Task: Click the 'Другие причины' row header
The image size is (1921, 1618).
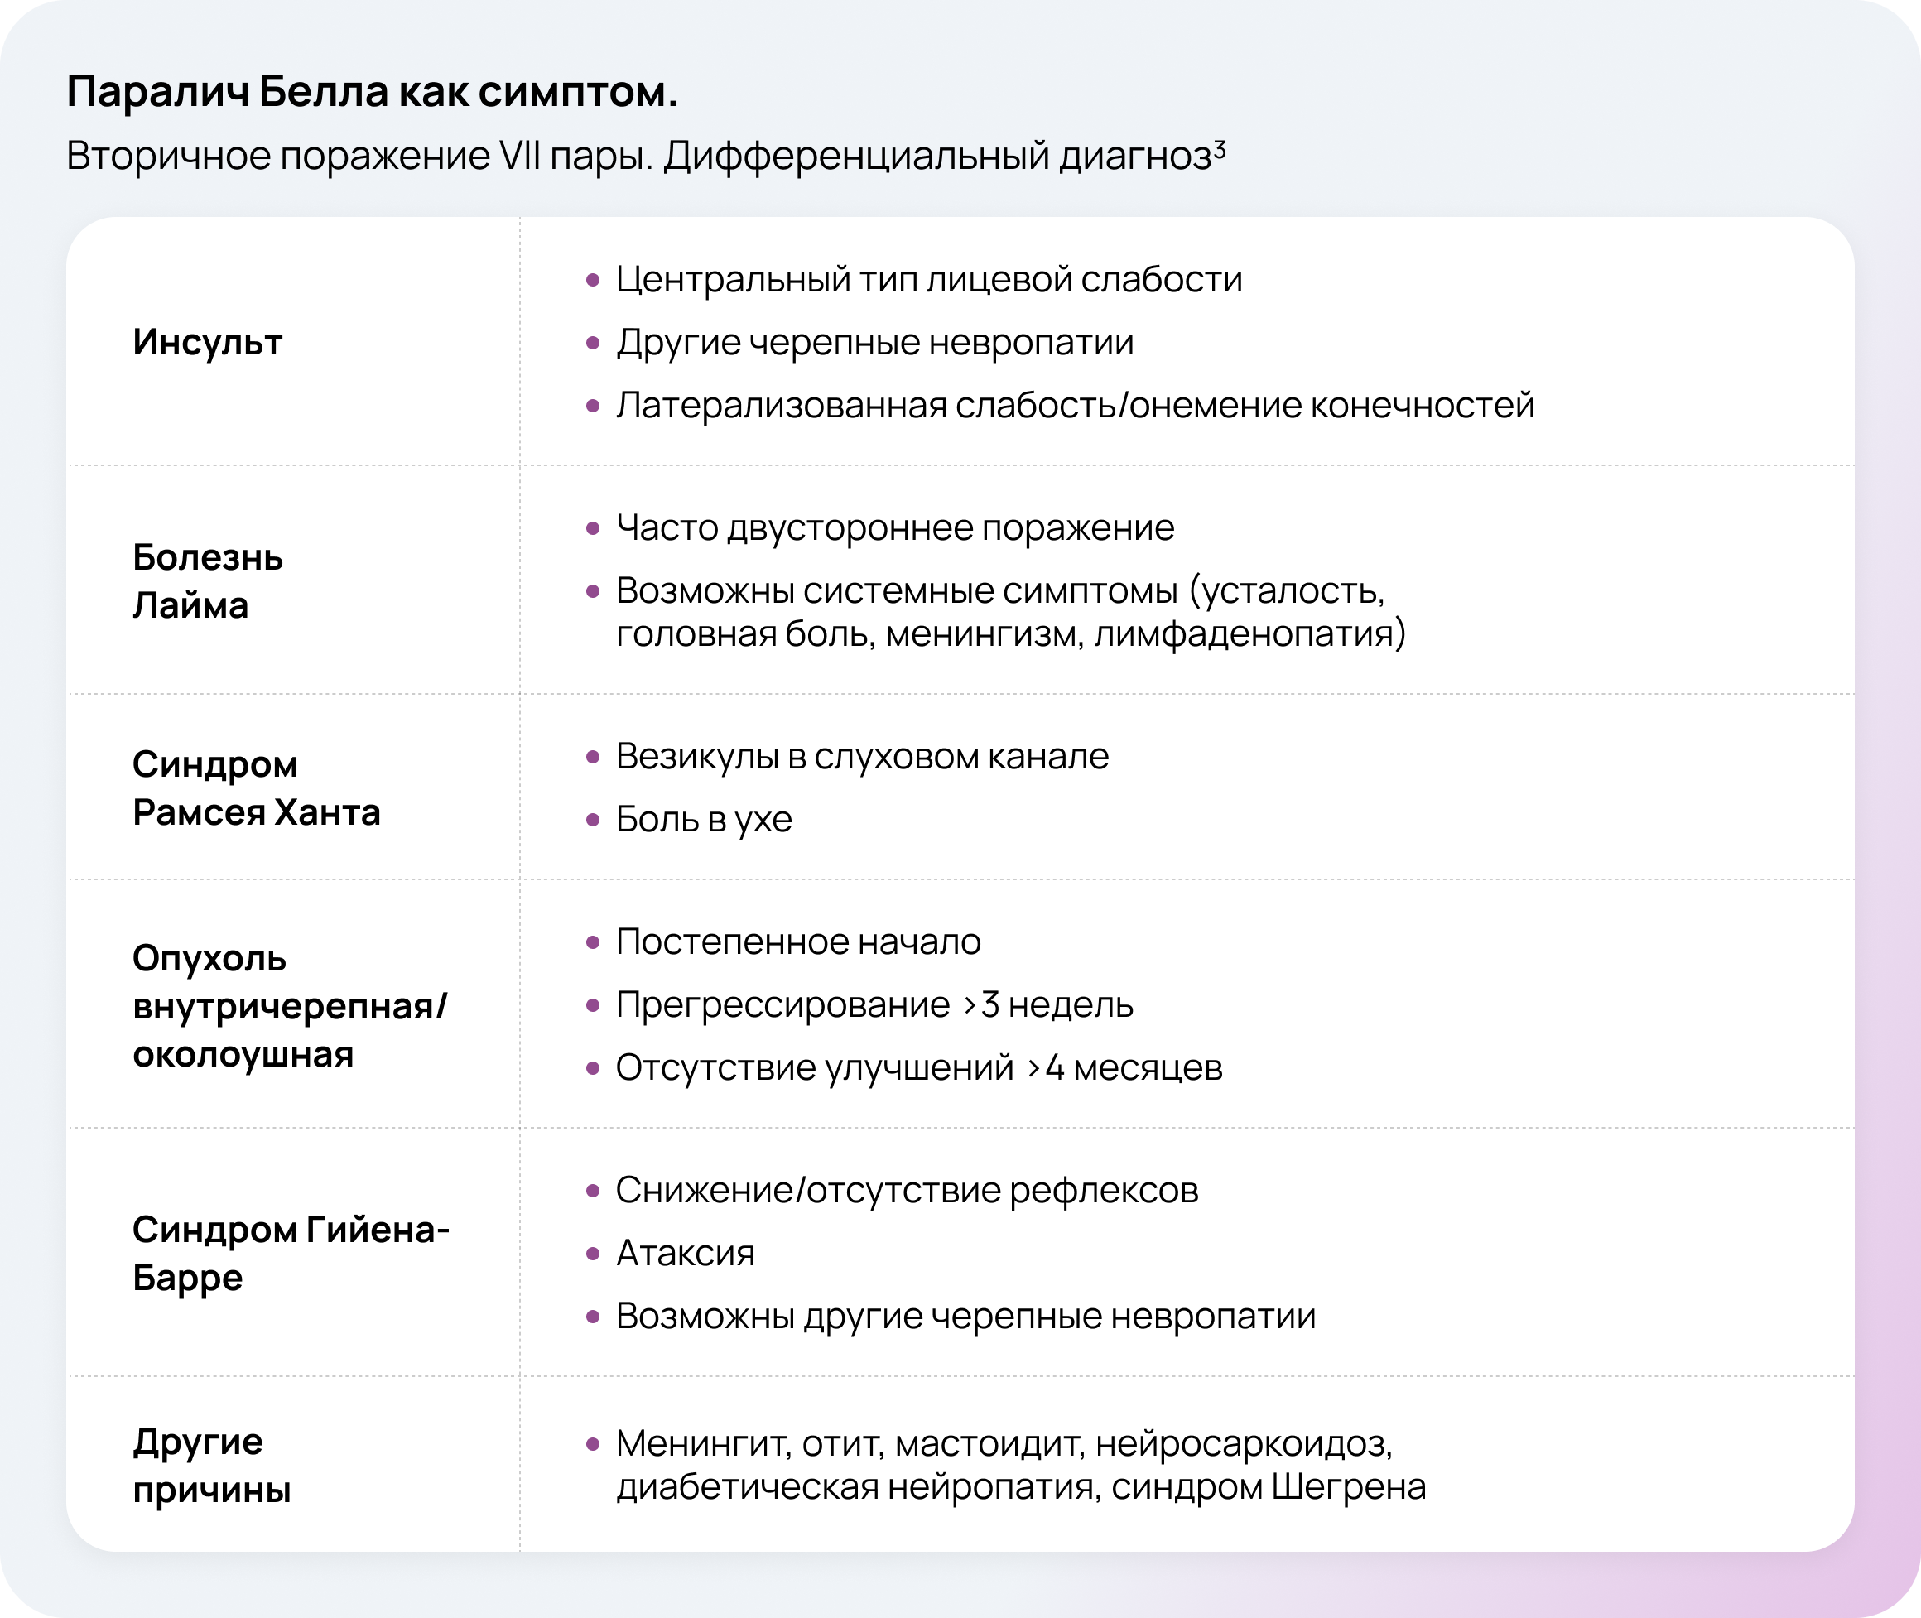Action: [211, 1465]
